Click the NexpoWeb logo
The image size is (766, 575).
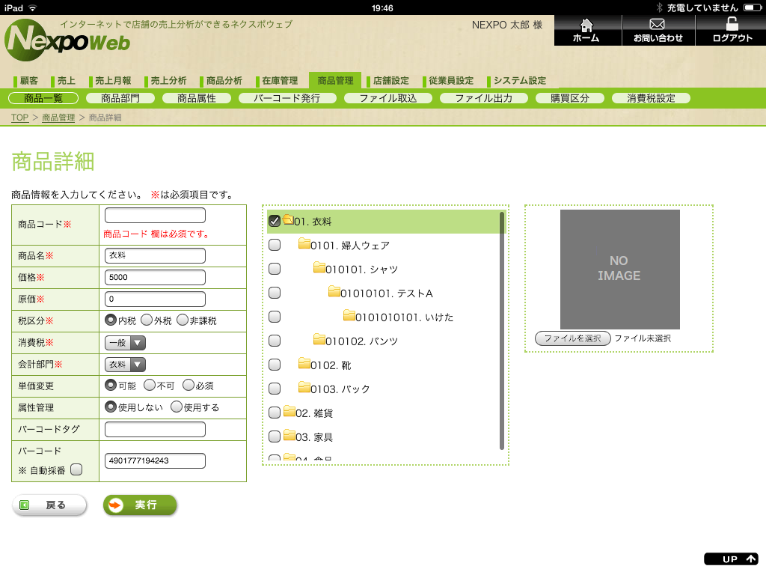coord(67,40)
